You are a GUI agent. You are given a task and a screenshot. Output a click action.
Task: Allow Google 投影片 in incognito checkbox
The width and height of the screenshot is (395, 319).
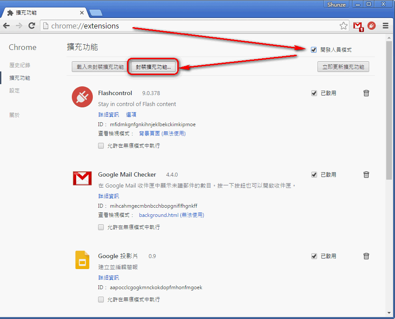pos(101,300)
